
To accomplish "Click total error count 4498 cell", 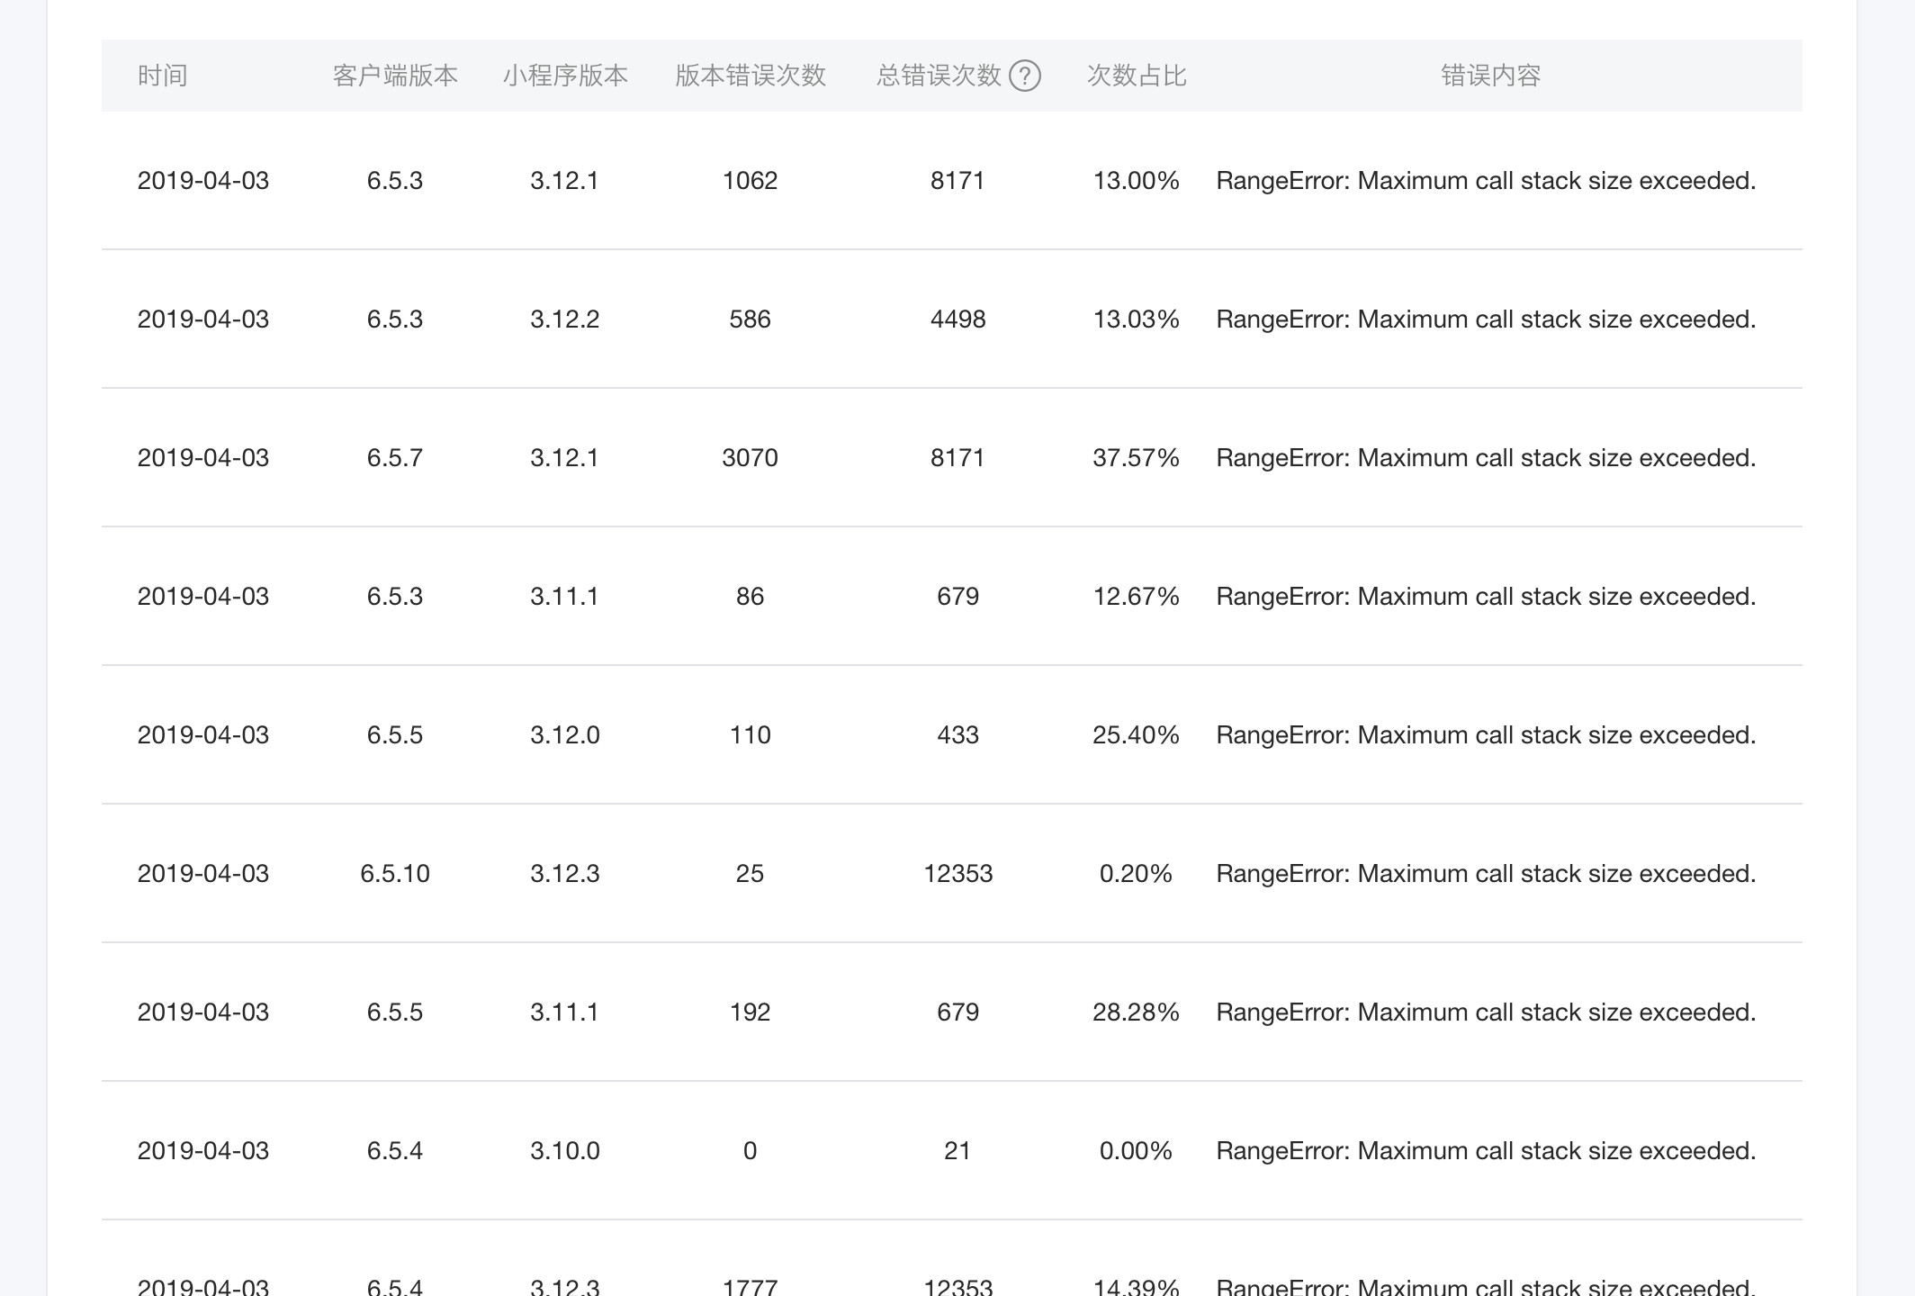I will pyautogui.click(x=957, y=319).
